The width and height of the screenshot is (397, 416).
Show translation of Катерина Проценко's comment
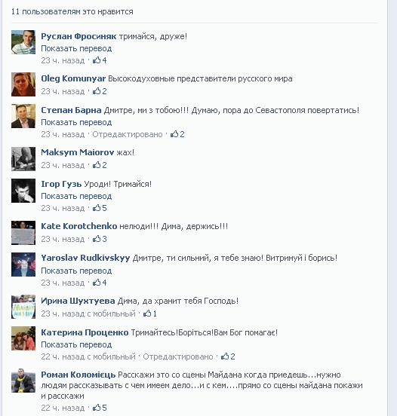[x=76, y=344]
